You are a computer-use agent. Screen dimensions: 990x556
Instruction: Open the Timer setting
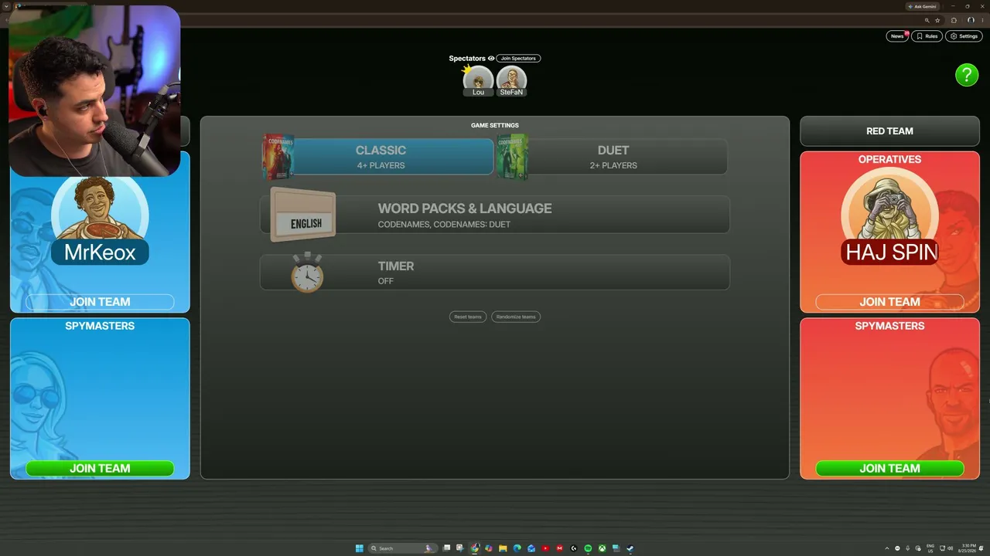[495, 273]
